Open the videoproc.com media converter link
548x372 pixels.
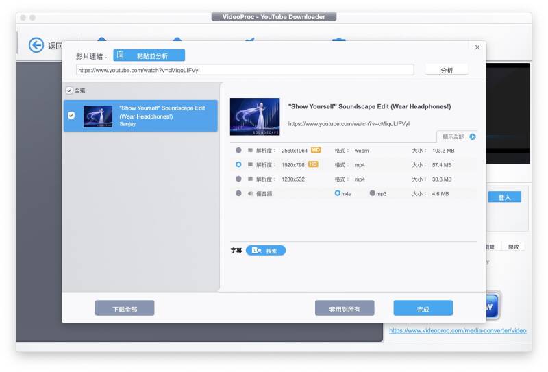click(x=458, y=331)
